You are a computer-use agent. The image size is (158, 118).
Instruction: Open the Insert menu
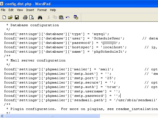[x=30, y=10]
